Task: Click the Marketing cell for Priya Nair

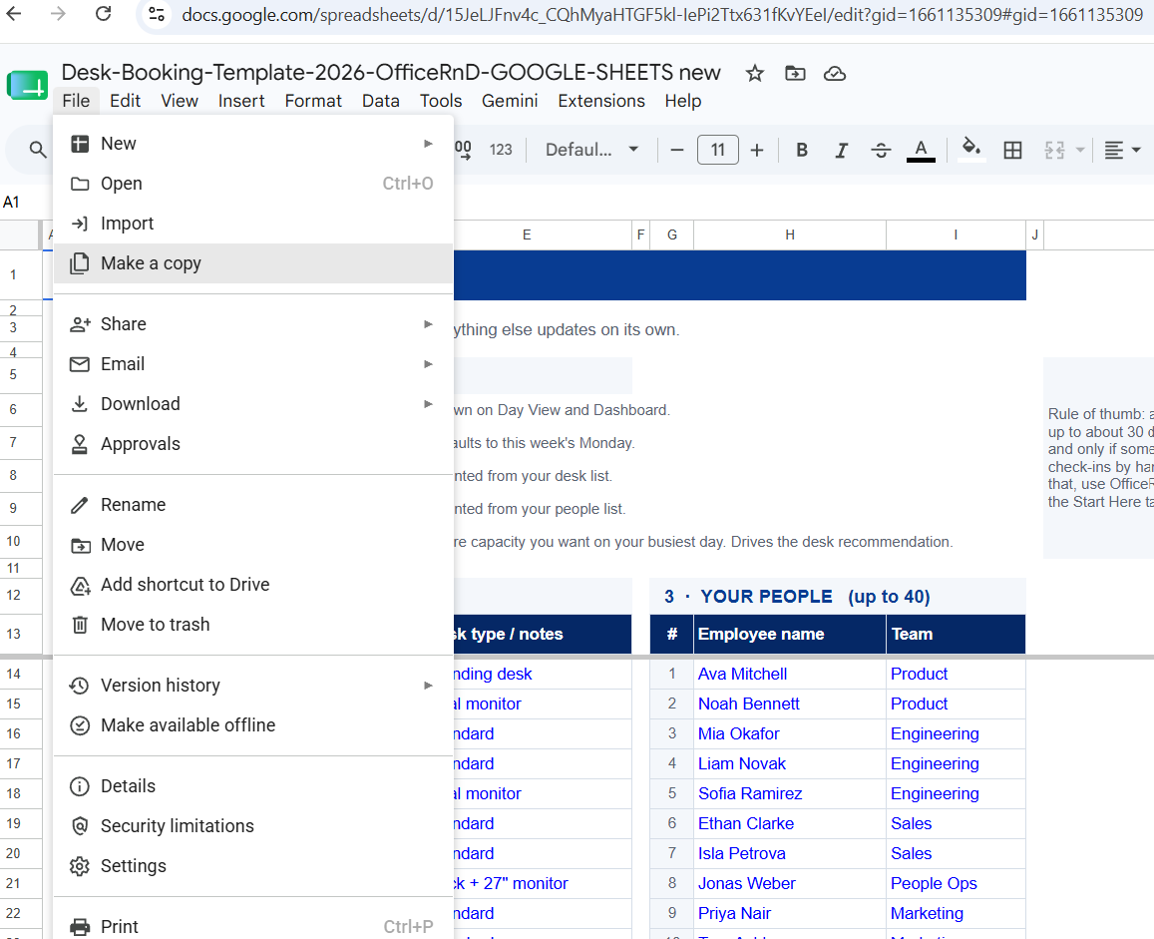Action: pyautogui.click(x=956, y=913)
